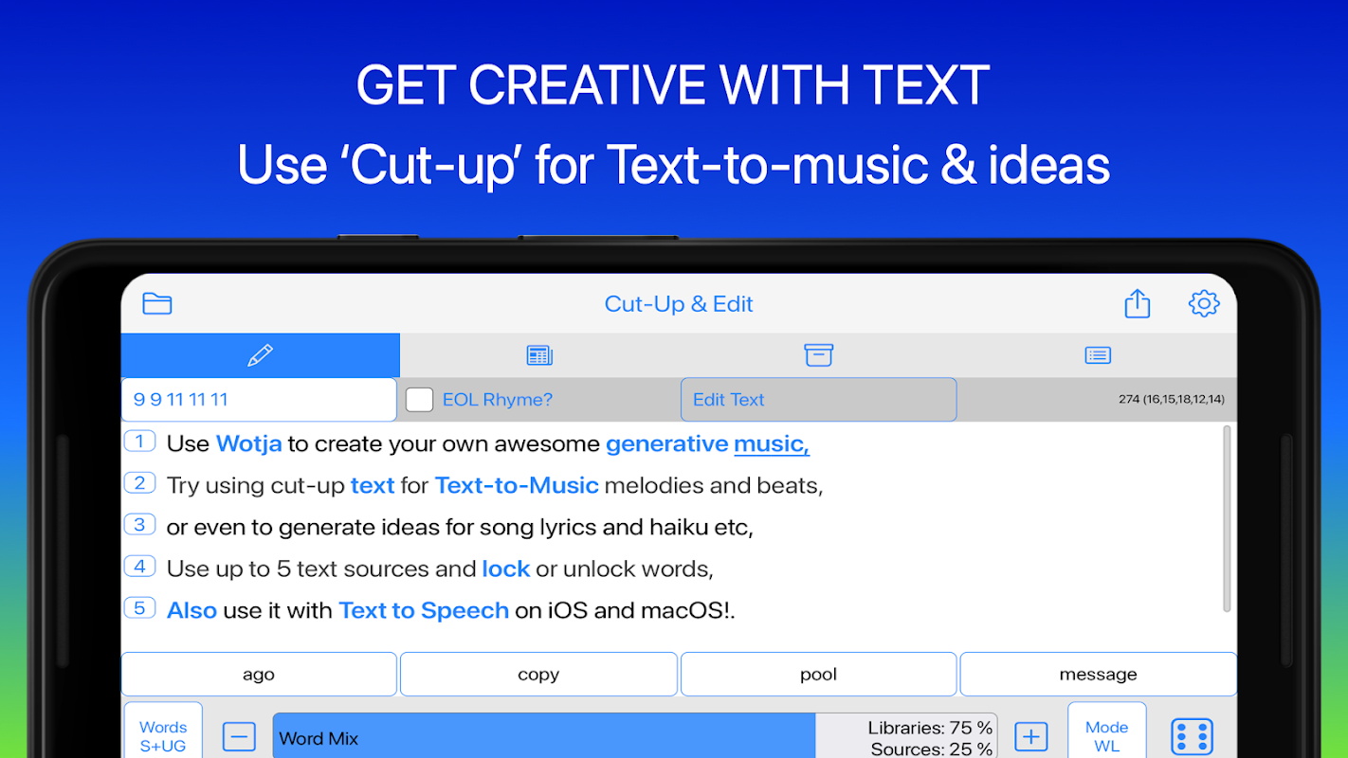Viewport: 1348px width, 758px height.
Task: Switch to the list view tab
Action: tap(1098, 355)
